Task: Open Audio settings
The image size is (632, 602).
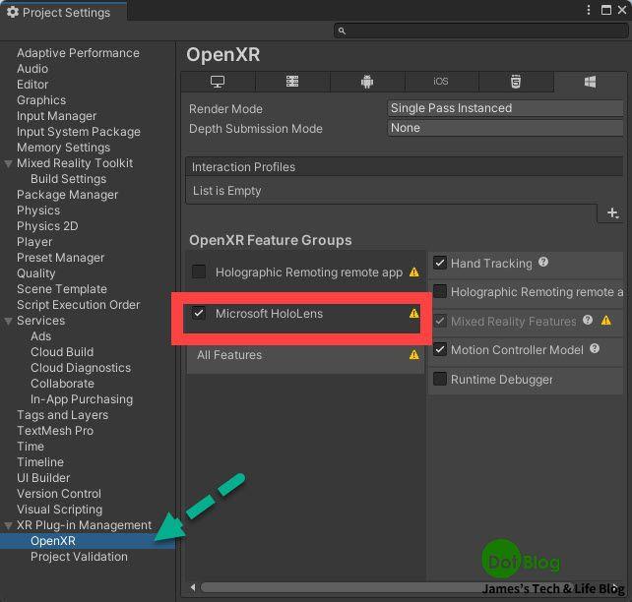Action: point(32,69)
